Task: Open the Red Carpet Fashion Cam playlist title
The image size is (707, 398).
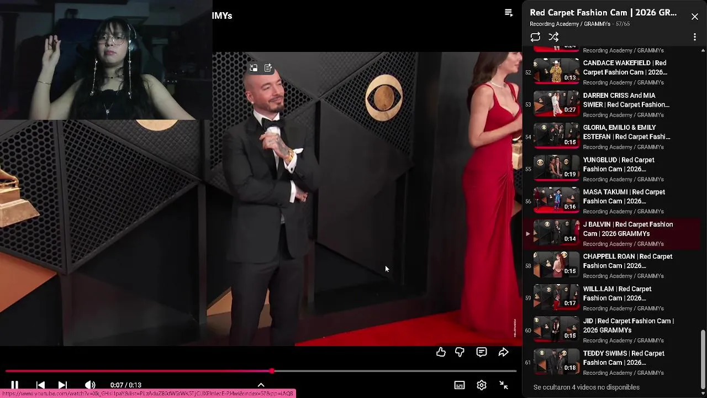Action: coord(603,13)
